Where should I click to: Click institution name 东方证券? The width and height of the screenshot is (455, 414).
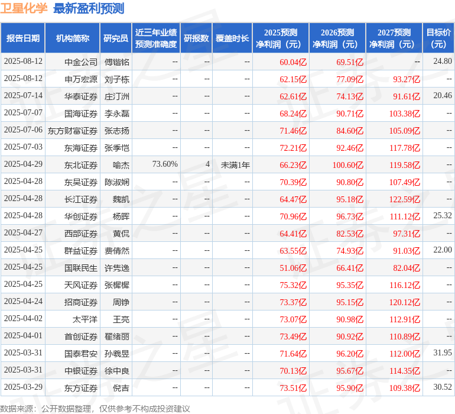[81, 387]
